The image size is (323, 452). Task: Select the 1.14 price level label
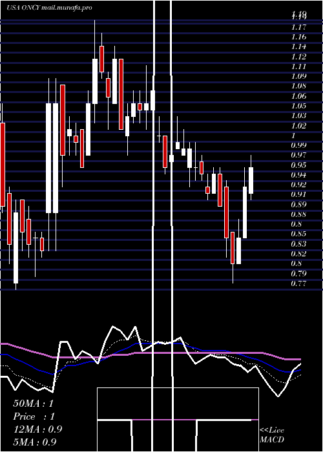pos(298,46)
